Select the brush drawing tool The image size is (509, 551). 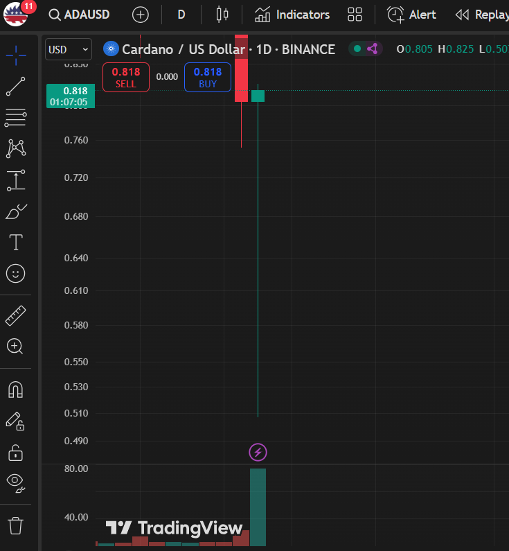(x=16, y=211)
